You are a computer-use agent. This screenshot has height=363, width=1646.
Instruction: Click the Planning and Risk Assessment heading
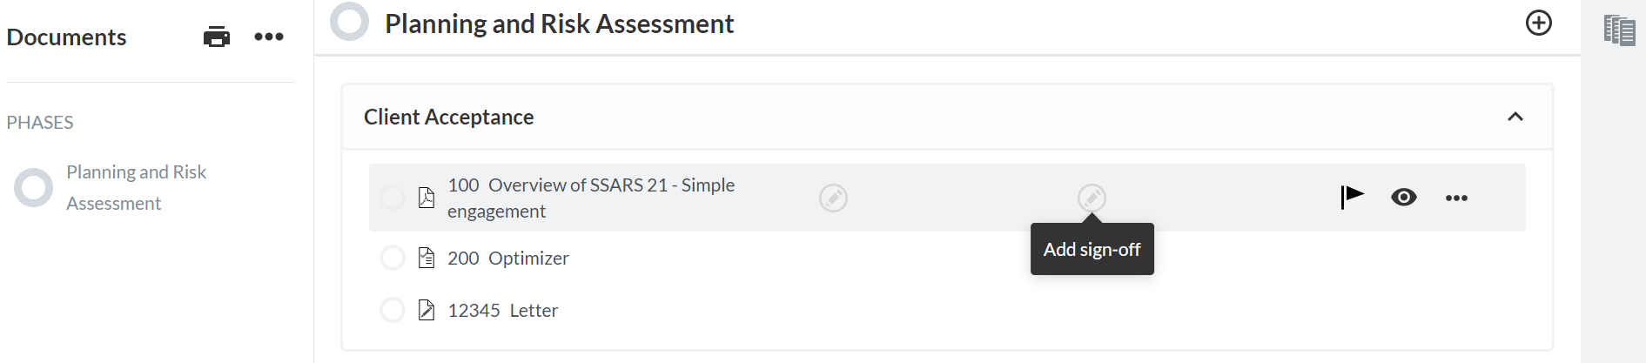point(559,24)
